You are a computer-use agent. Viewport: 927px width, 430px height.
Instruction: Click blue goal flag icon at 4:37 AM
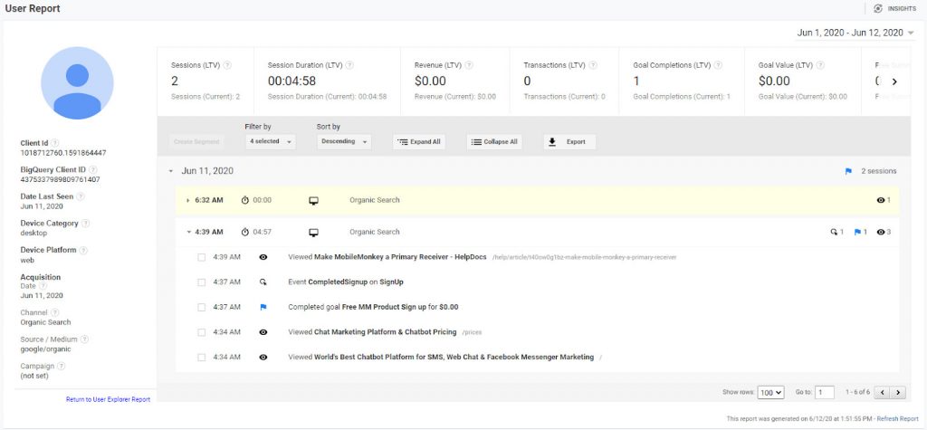pos(263,307)
